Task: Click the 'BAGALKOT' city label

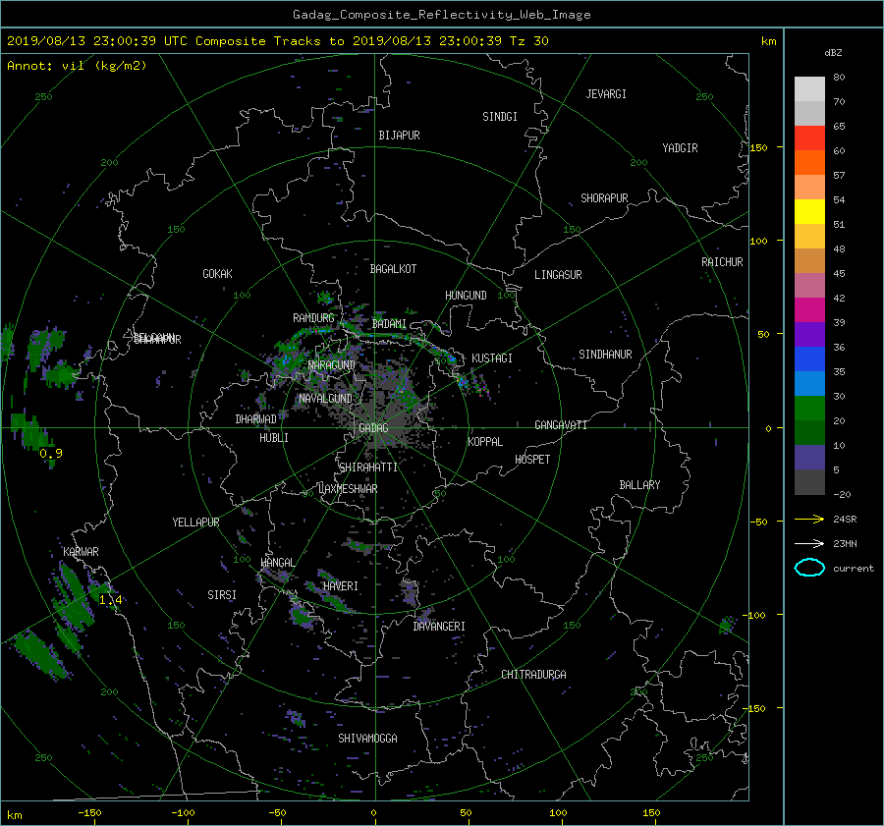Action: 393,269
